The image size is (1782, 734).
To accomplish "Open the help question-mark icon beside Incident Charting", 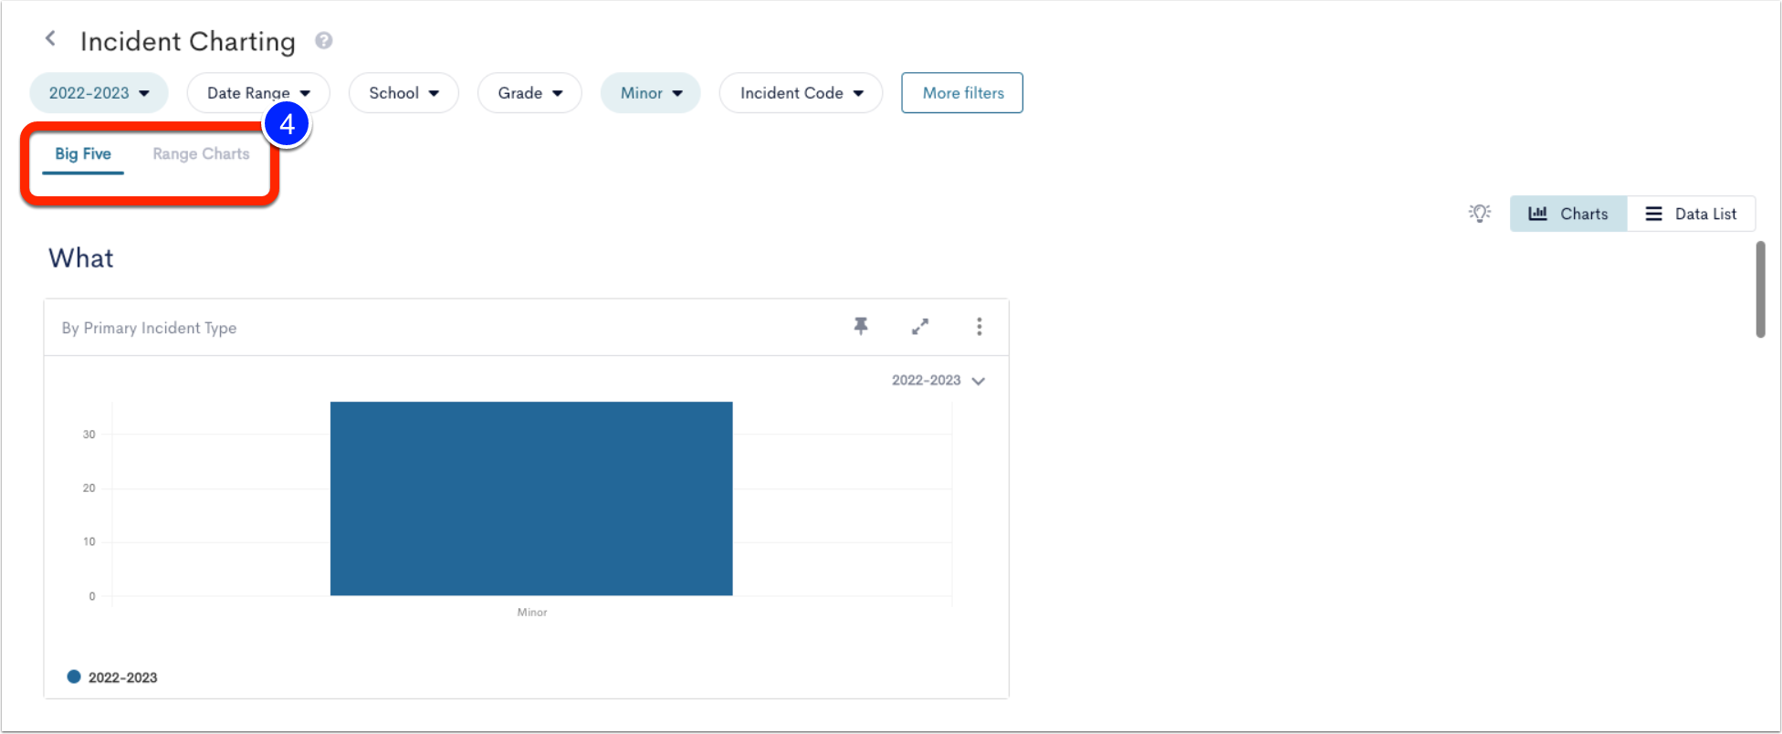I will (323, 41).
